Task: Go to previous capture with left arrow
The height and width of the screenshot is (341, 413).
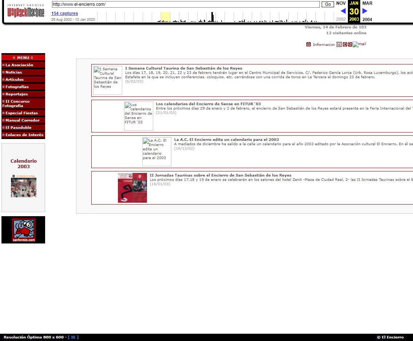Action: 343,11
